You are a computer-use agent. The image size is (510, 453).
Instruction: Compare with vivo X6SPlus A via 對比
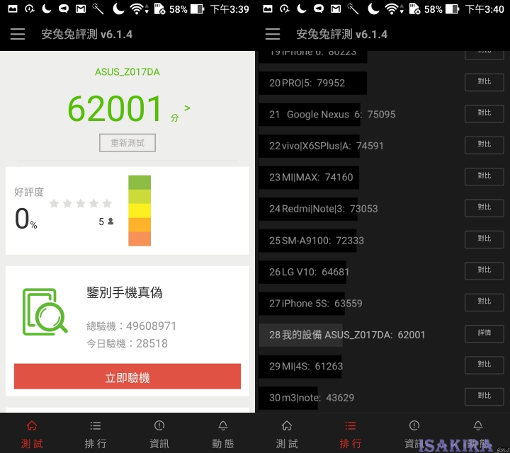484,145
